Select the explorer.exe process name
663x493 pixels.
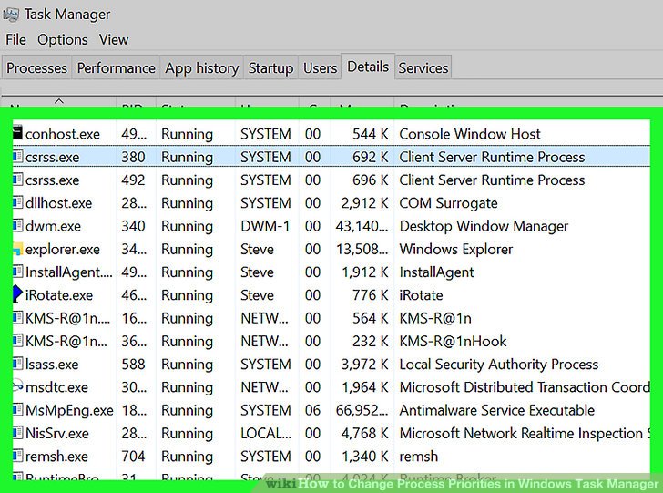pos(63,250)
